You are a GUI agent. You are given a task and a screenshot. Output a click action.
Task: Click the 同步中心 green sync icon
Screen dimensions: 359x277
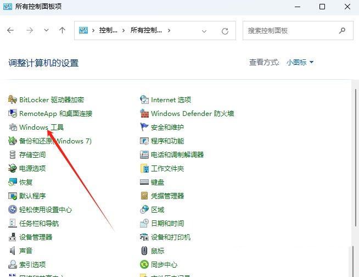click(144, 264)
